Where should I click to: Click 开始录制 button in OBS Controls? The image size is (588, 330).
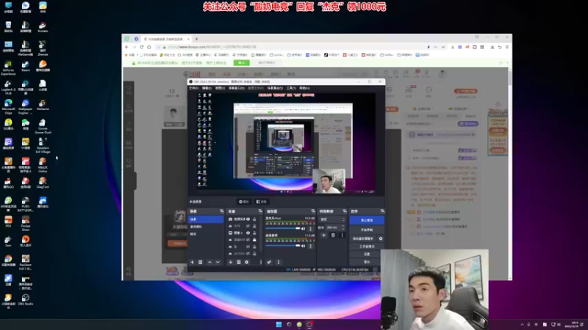pyautogui.click(x=367, y=230)
